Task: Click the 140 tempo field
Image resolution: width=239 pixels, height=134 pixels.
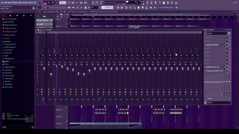Action: [x=62, y=3]
